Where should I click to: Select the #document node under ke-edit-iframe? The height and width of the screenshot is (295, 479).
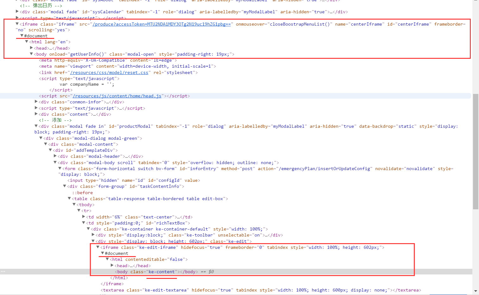(116, 253)
